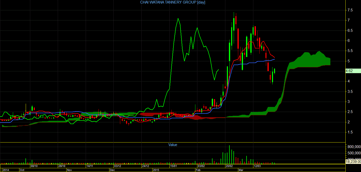Click price axis label 6
Image resolution: width=361 pixels, height=172 pixels.
349,41
